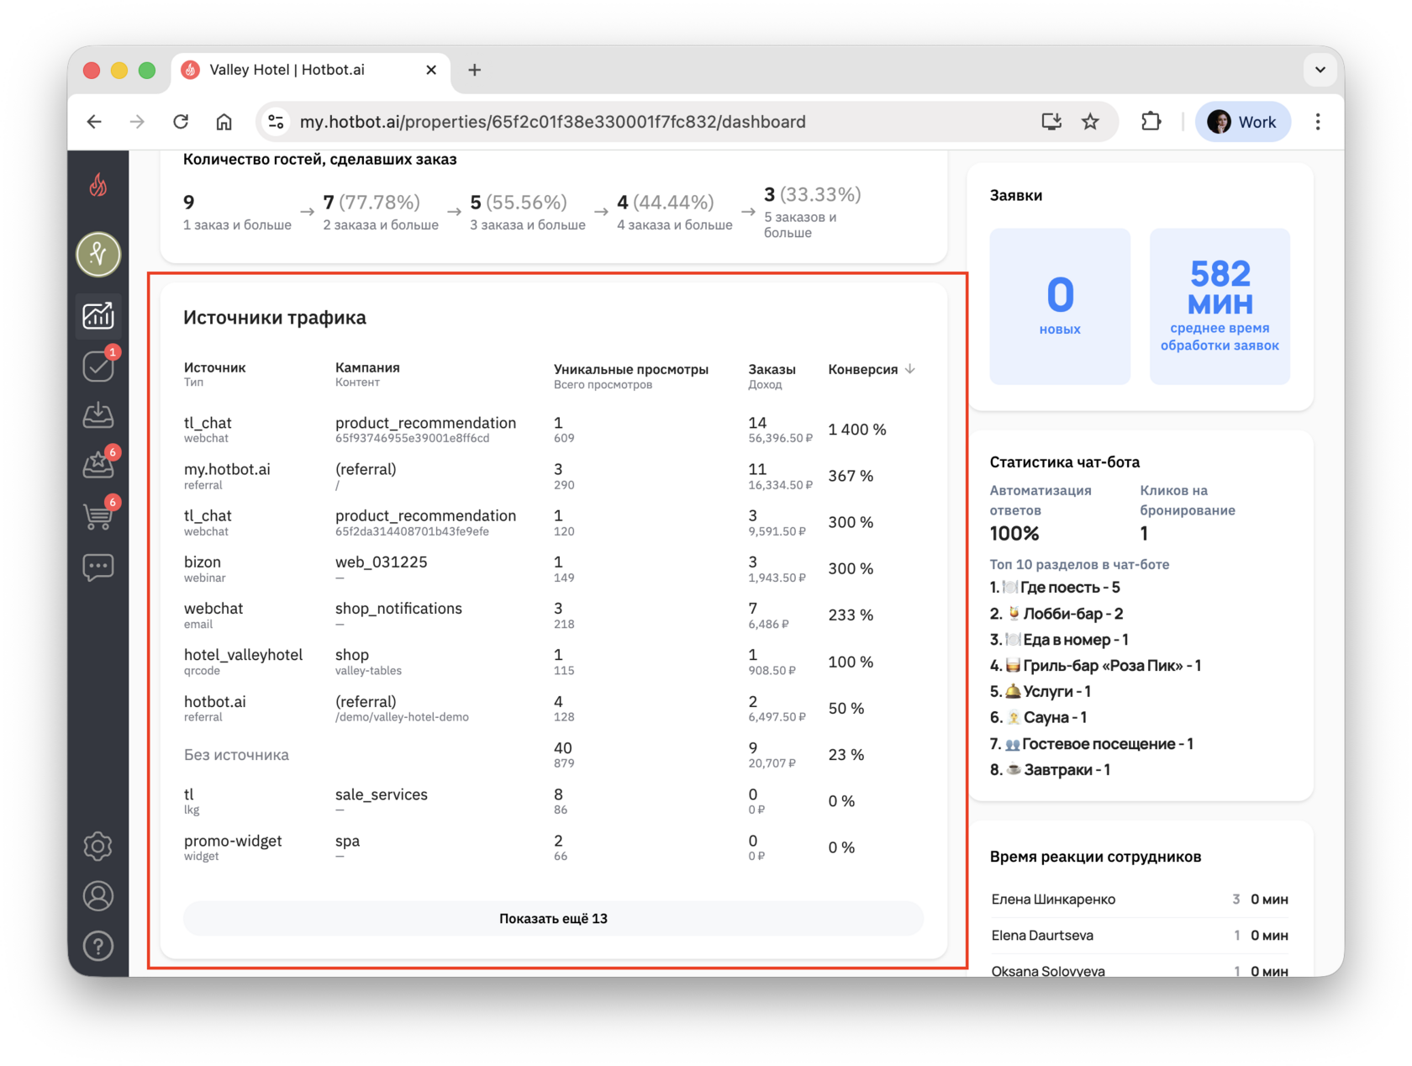
Task: Click the Сауна - 1 entry
Action: (1038, 717)
